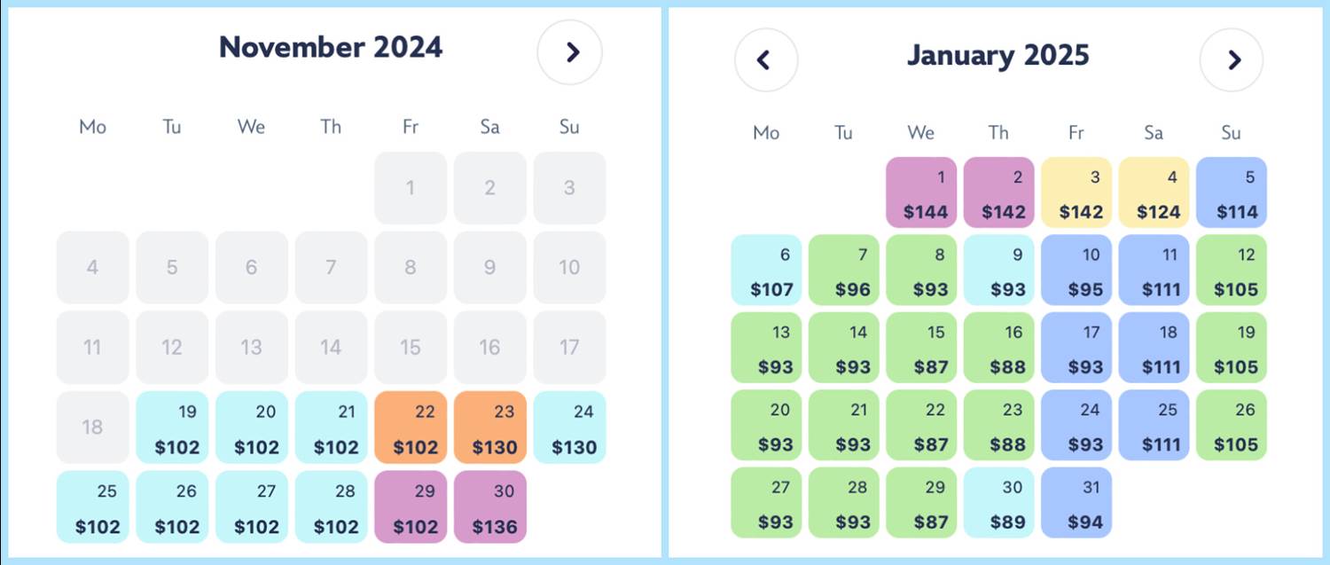Select November 19 date cell
Viewport: 1330px width, 565px height.
click(x=172, y=428)
